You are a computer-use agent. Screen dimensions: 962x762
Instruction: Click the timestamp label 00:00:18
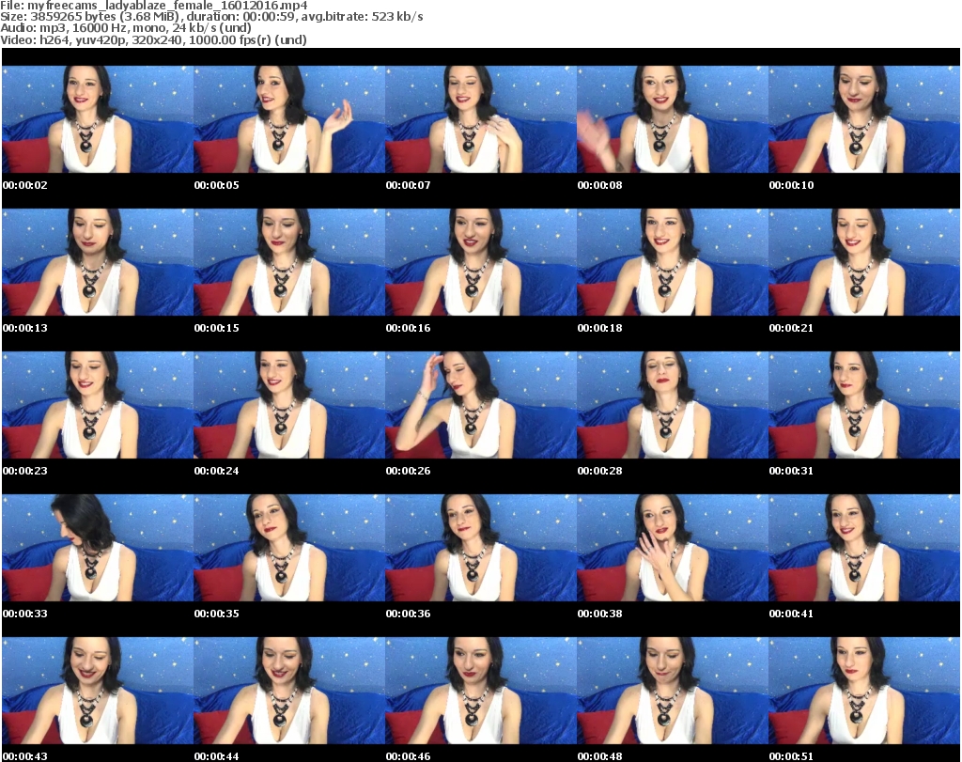[599, 328]
